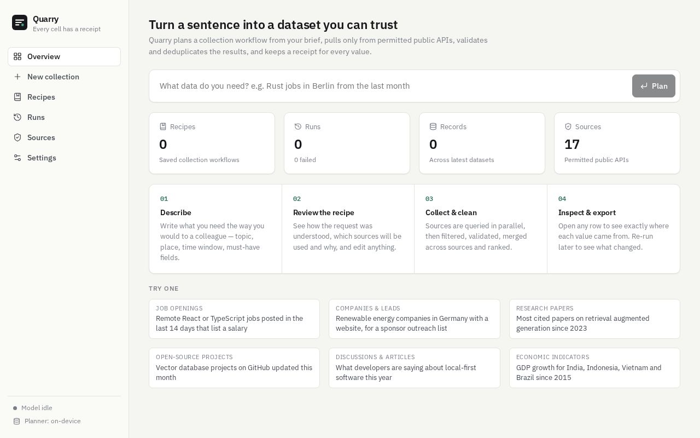
Task: Open the Overview menu item
Action: (x=64, y=56)
